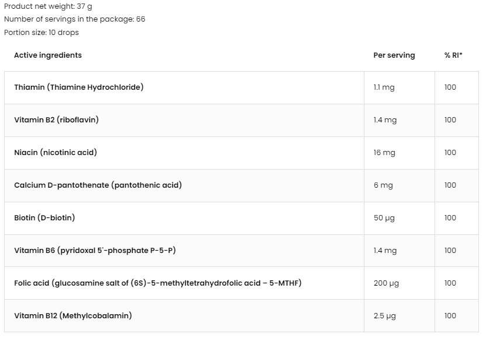Click the Number of servings text line
The width and height of the screenshot is (483, 341).
75,19
